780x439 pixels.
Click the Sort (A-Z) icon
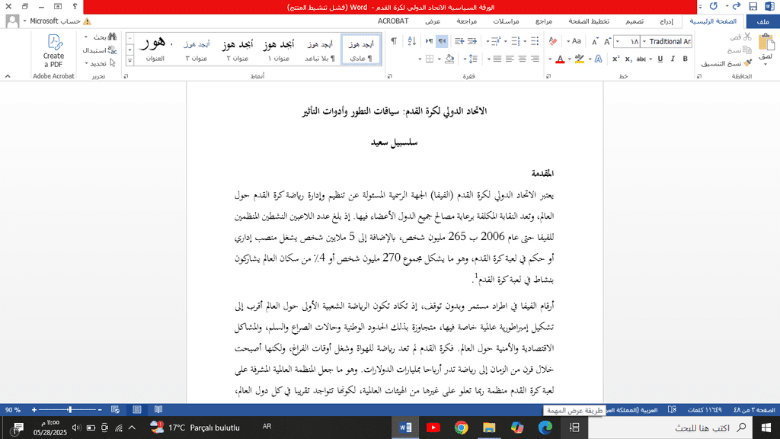coord(411,41)
